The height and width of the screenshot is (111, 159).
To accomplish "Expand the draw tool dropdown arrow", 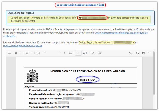I will tap(32, 53).
